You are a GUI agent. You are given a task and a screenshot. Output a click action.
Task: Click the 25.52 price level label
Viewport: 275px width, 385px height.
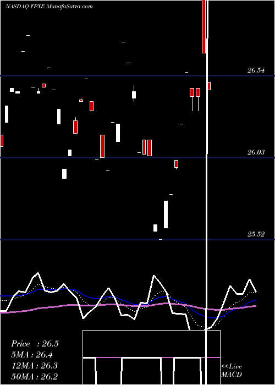pos(256,234)
